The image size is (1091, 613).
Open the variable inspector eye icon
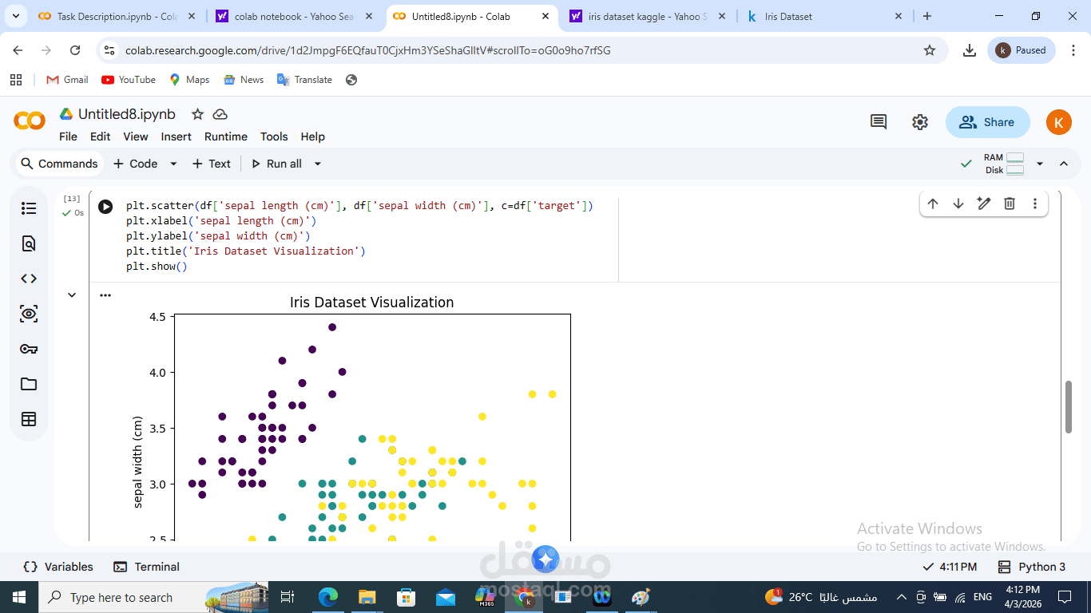pyautogui.click(x=29, y=314)
